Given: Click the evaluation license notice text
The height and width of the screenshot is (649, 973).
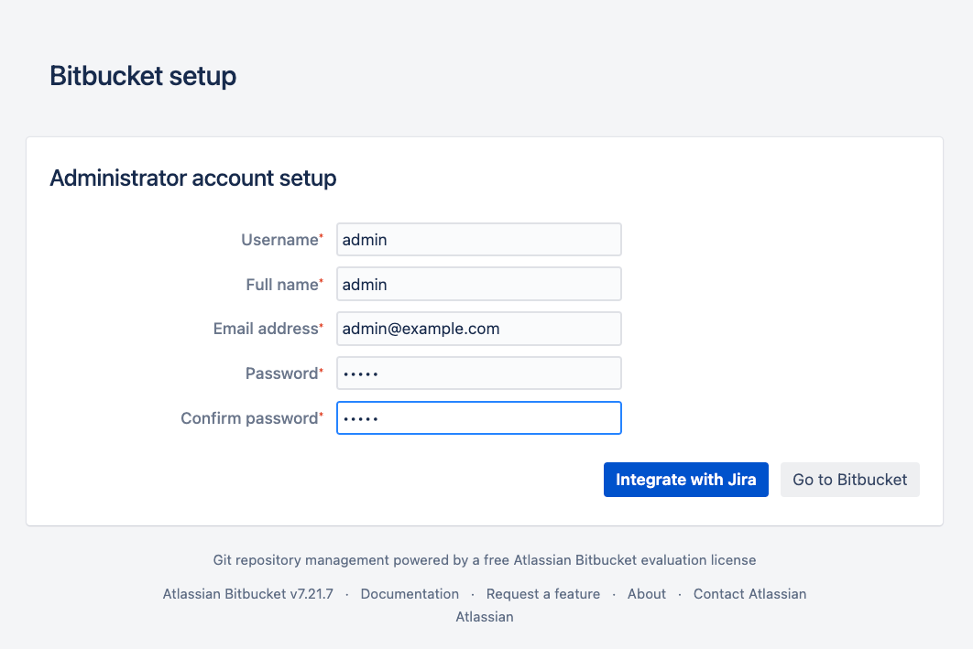Looking at the screenshot, I should coord(484,560).
